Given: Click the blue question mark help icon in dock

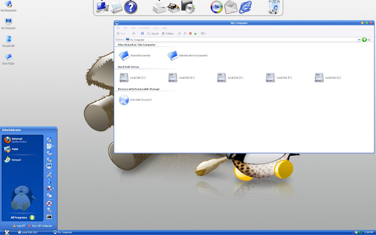Looking at the screenshot, I should [x=130, y=7].
